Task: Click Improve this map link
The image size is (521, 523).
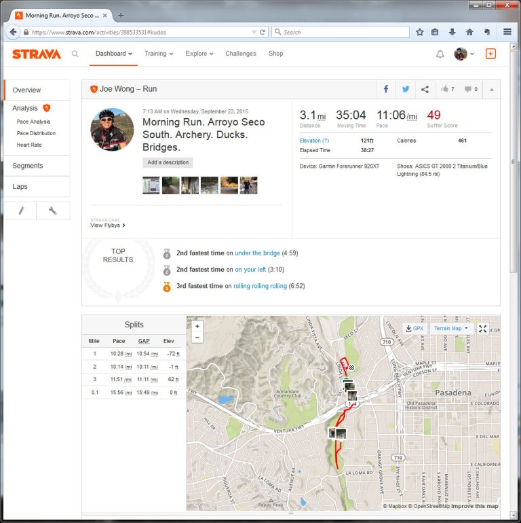Action: click(475, 506)
